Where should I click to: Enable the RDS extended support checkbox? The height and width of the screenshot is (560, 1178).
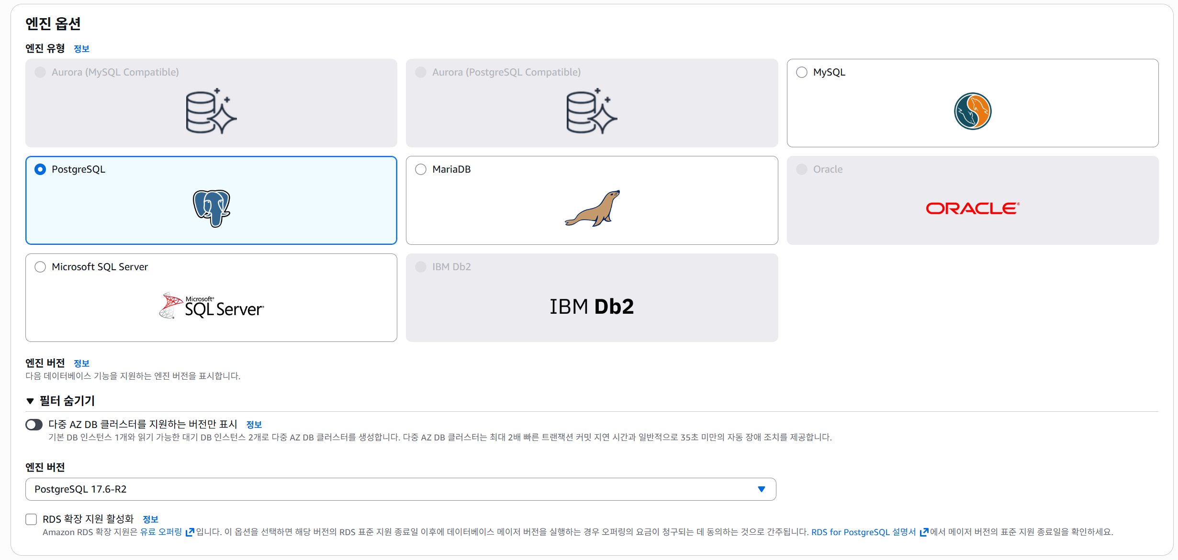[x=31, y=519]
